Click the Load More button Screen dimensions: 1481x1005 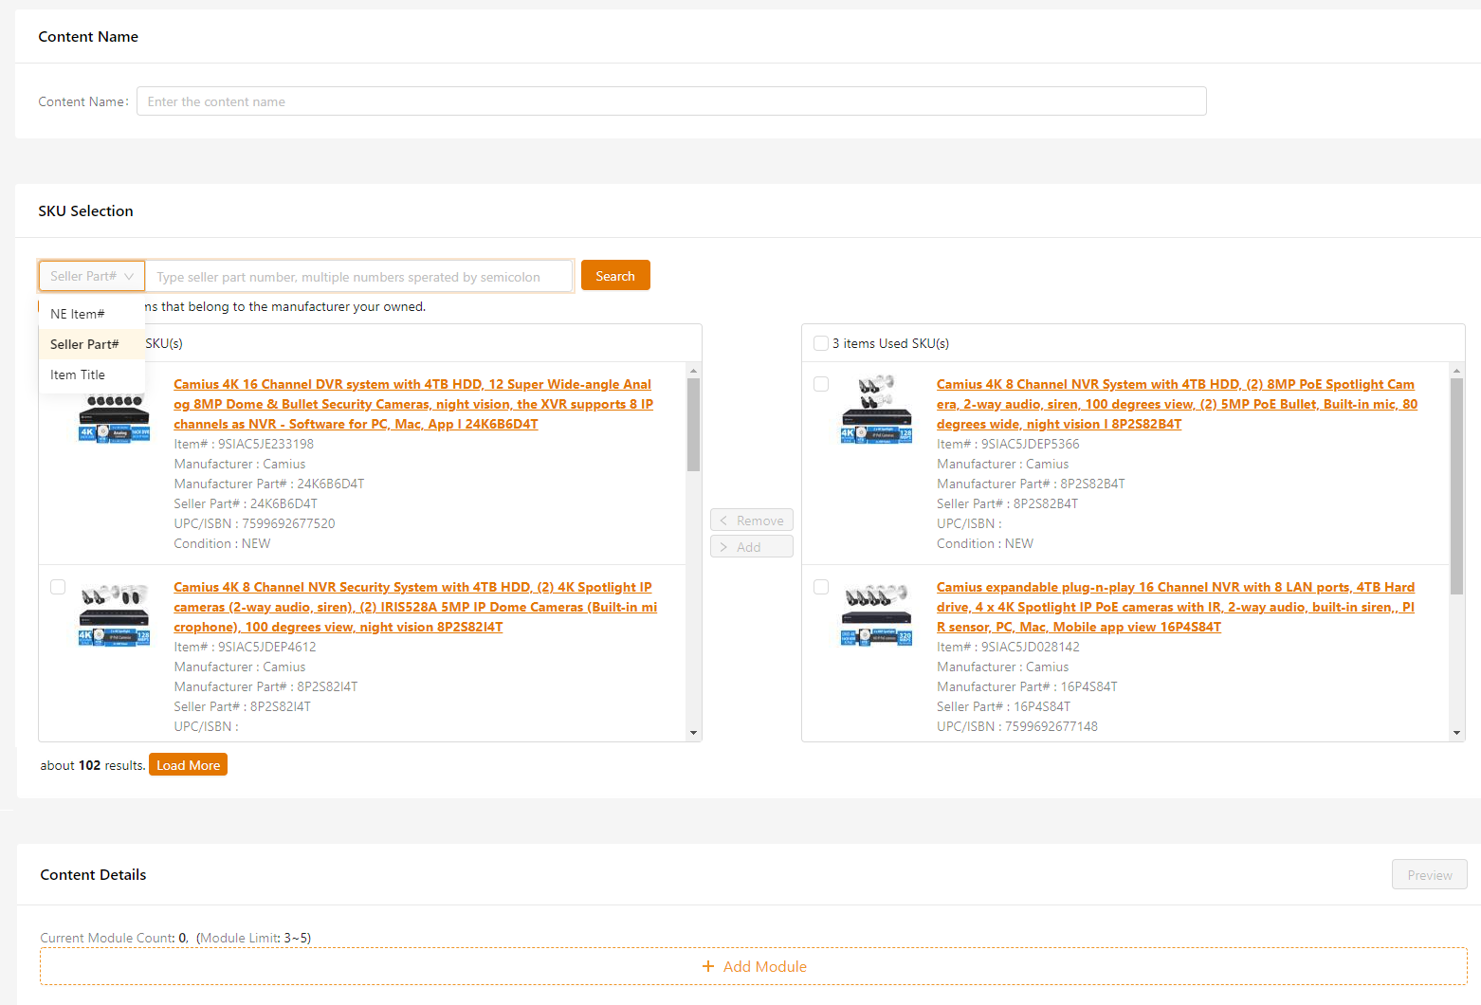point(188,765)
